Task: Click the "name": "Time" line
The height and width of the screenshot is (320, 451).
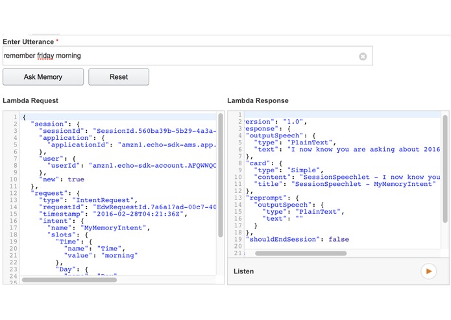Action: click(95, 249)
